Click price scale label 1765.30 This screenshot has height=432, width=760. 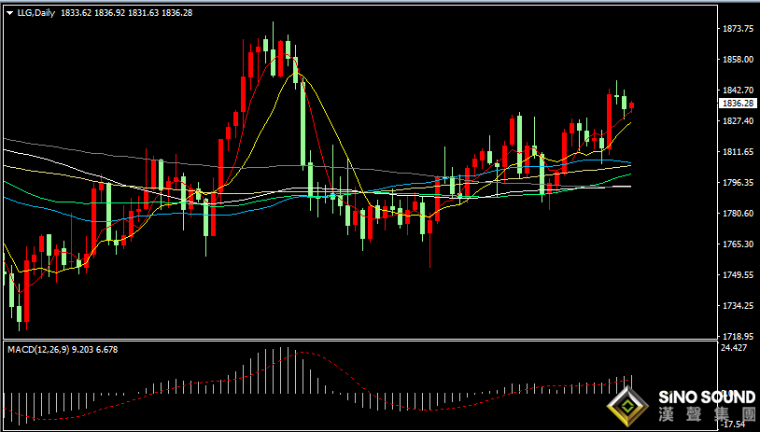(738, 244)
